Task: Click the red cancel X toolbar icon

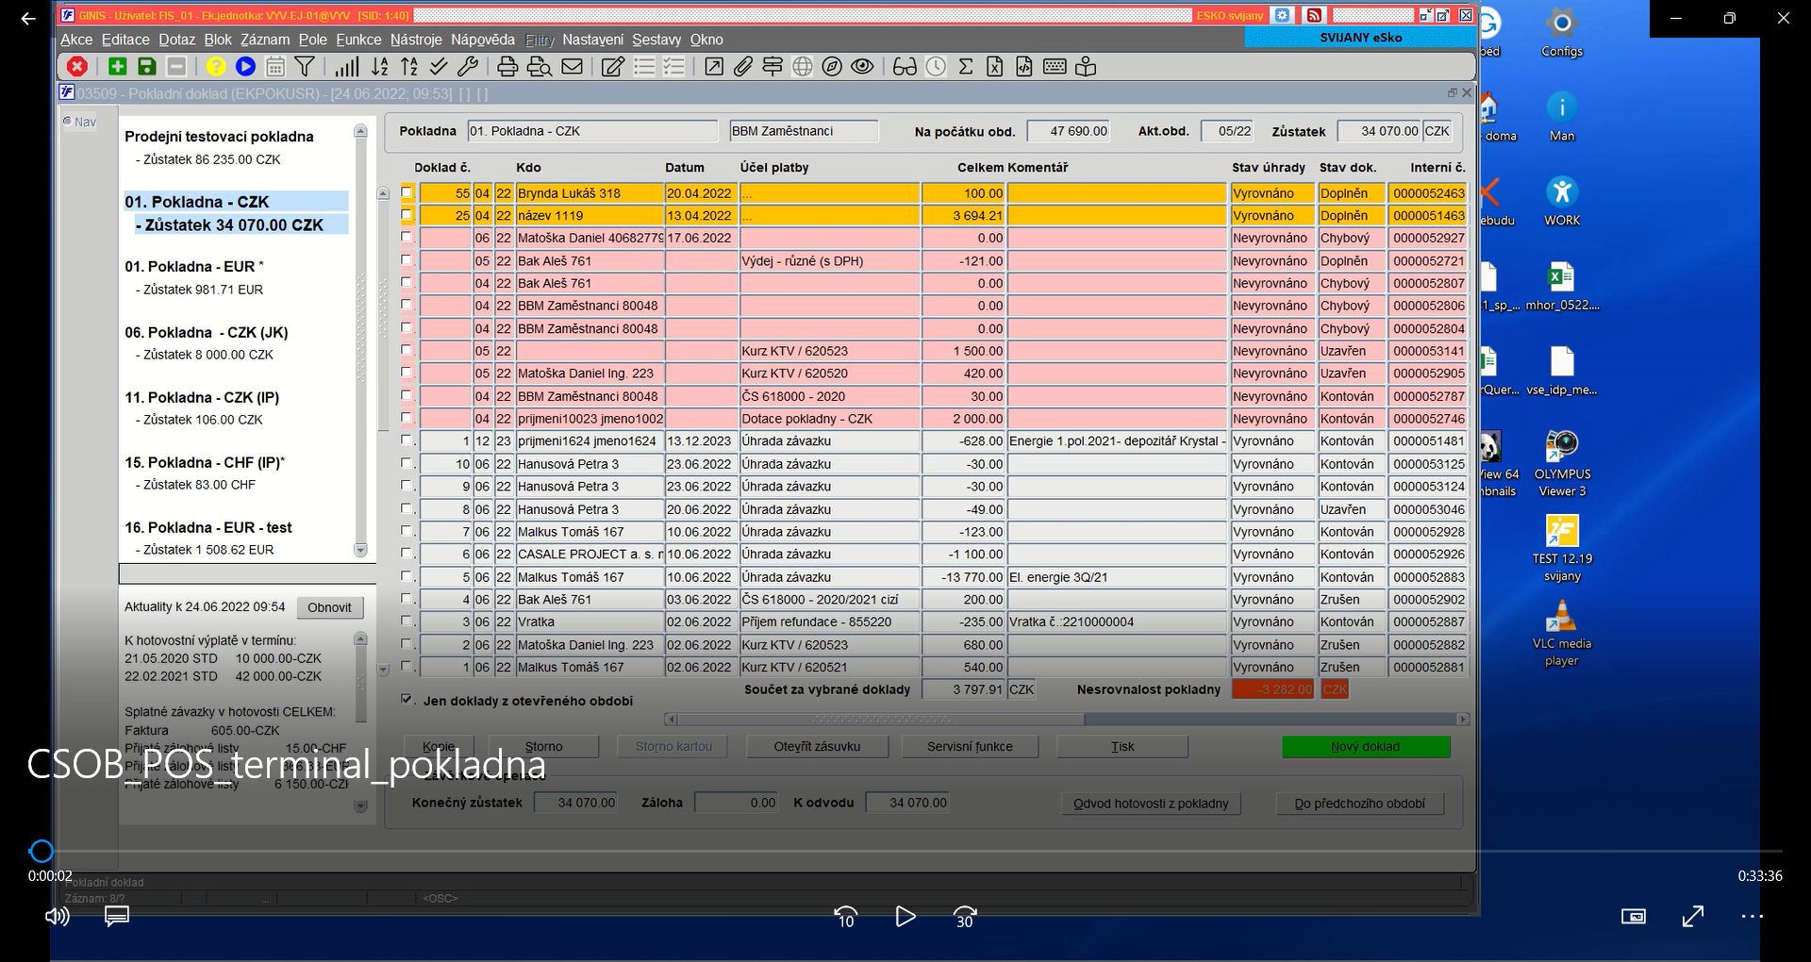Action: [x=77, y=66]
